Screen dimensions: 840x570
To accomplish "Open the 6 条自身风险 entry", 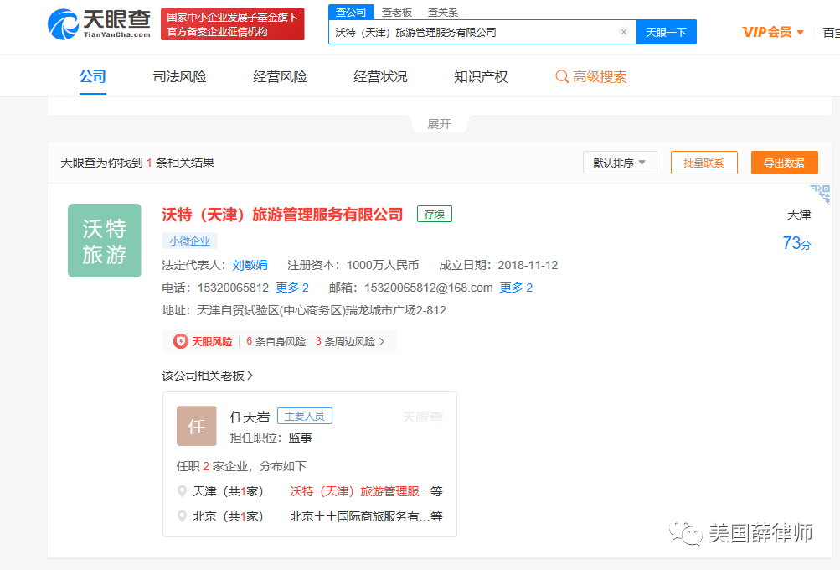I will [x=276, y=341].
